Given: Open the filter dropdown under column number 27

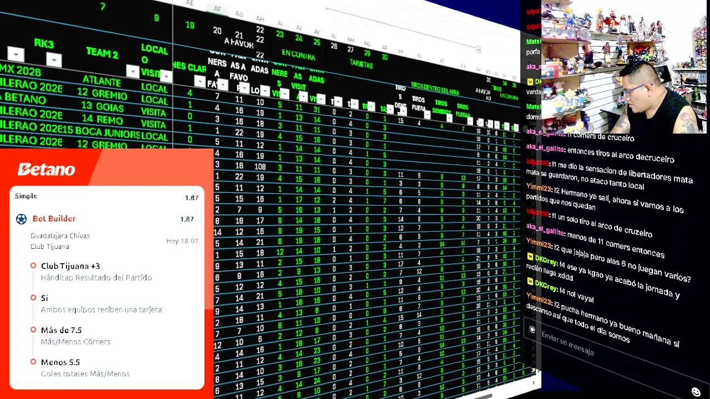Looking at the screenshot, I should tap(354, 104).
